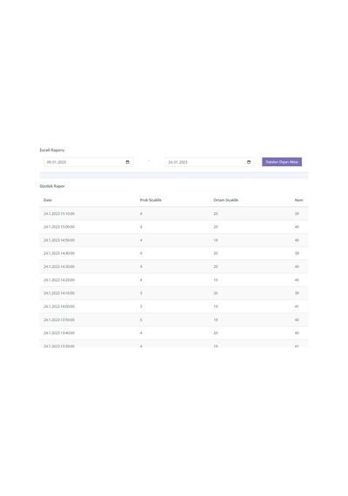Click the end date field showing 24.01.2023
348x496 pixels.
click(210, 162)
